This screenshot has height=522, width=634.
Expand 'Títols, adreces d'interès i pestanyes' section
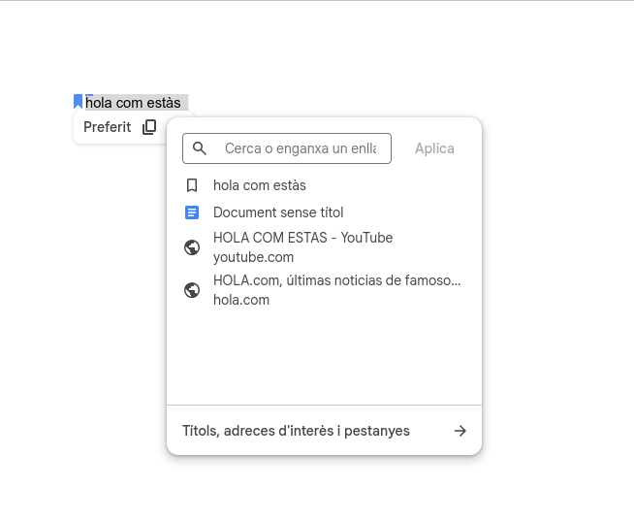click(296, 431)
